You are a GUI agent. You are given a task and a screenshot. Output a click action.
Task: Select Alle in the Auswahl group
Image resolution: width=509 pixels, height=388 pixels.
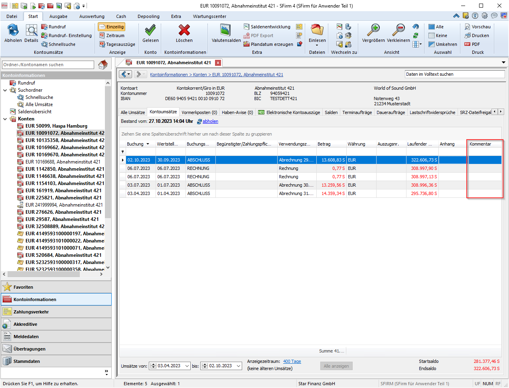[436, 27]
